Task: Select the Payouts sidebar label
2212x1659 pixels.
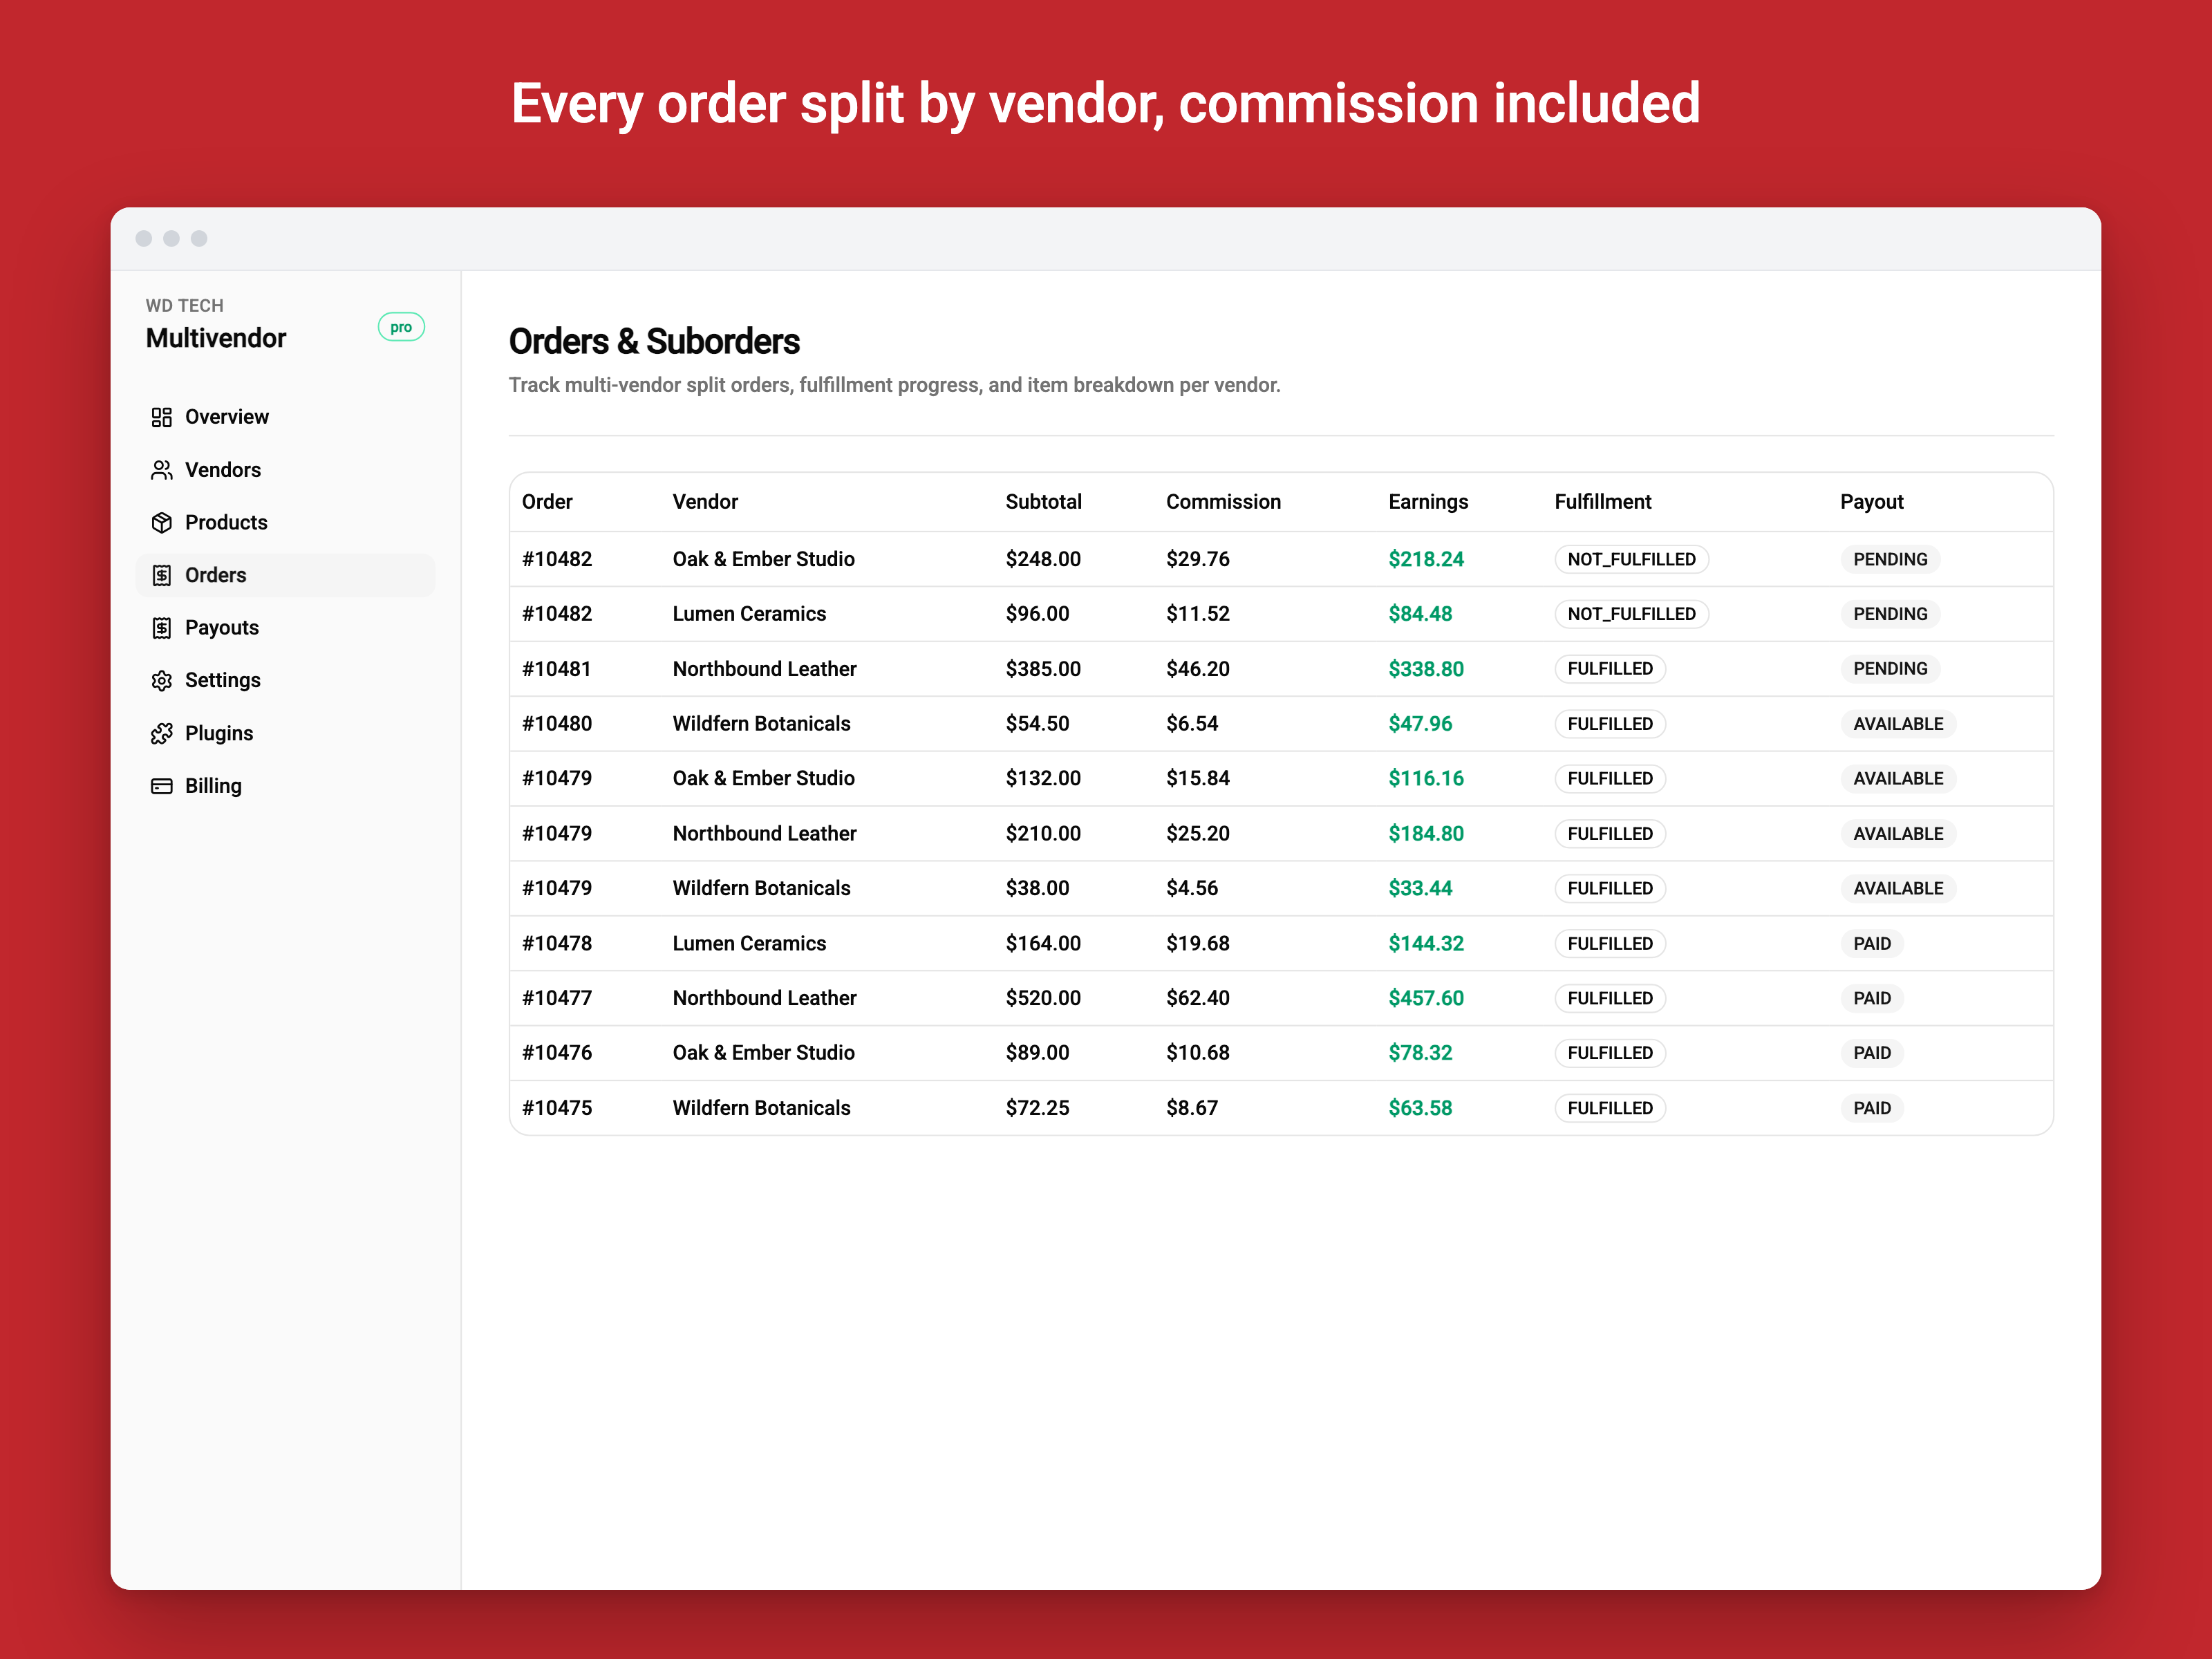Action: (222, 628)
